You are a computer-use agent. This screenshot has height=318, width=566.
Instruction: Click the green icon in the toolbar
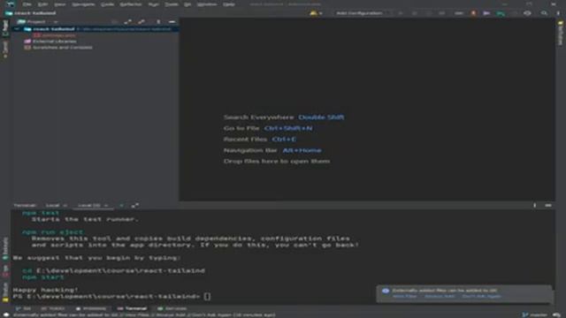[500, 13]
